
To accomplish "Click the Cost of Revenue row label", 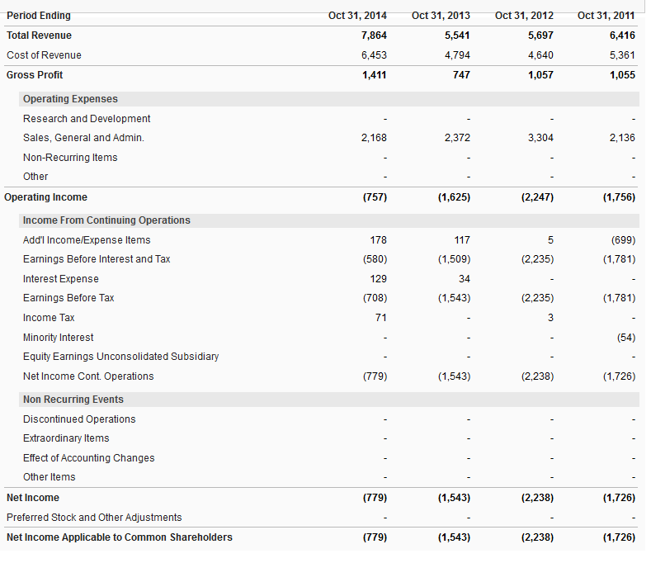I will [x=44, y=55].
